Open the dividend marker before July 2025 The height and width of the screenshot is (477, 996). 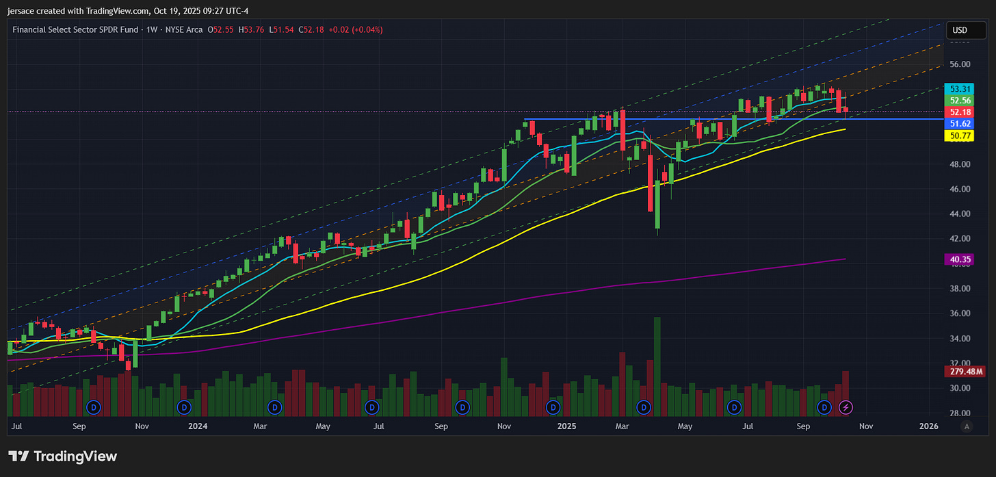734,407
